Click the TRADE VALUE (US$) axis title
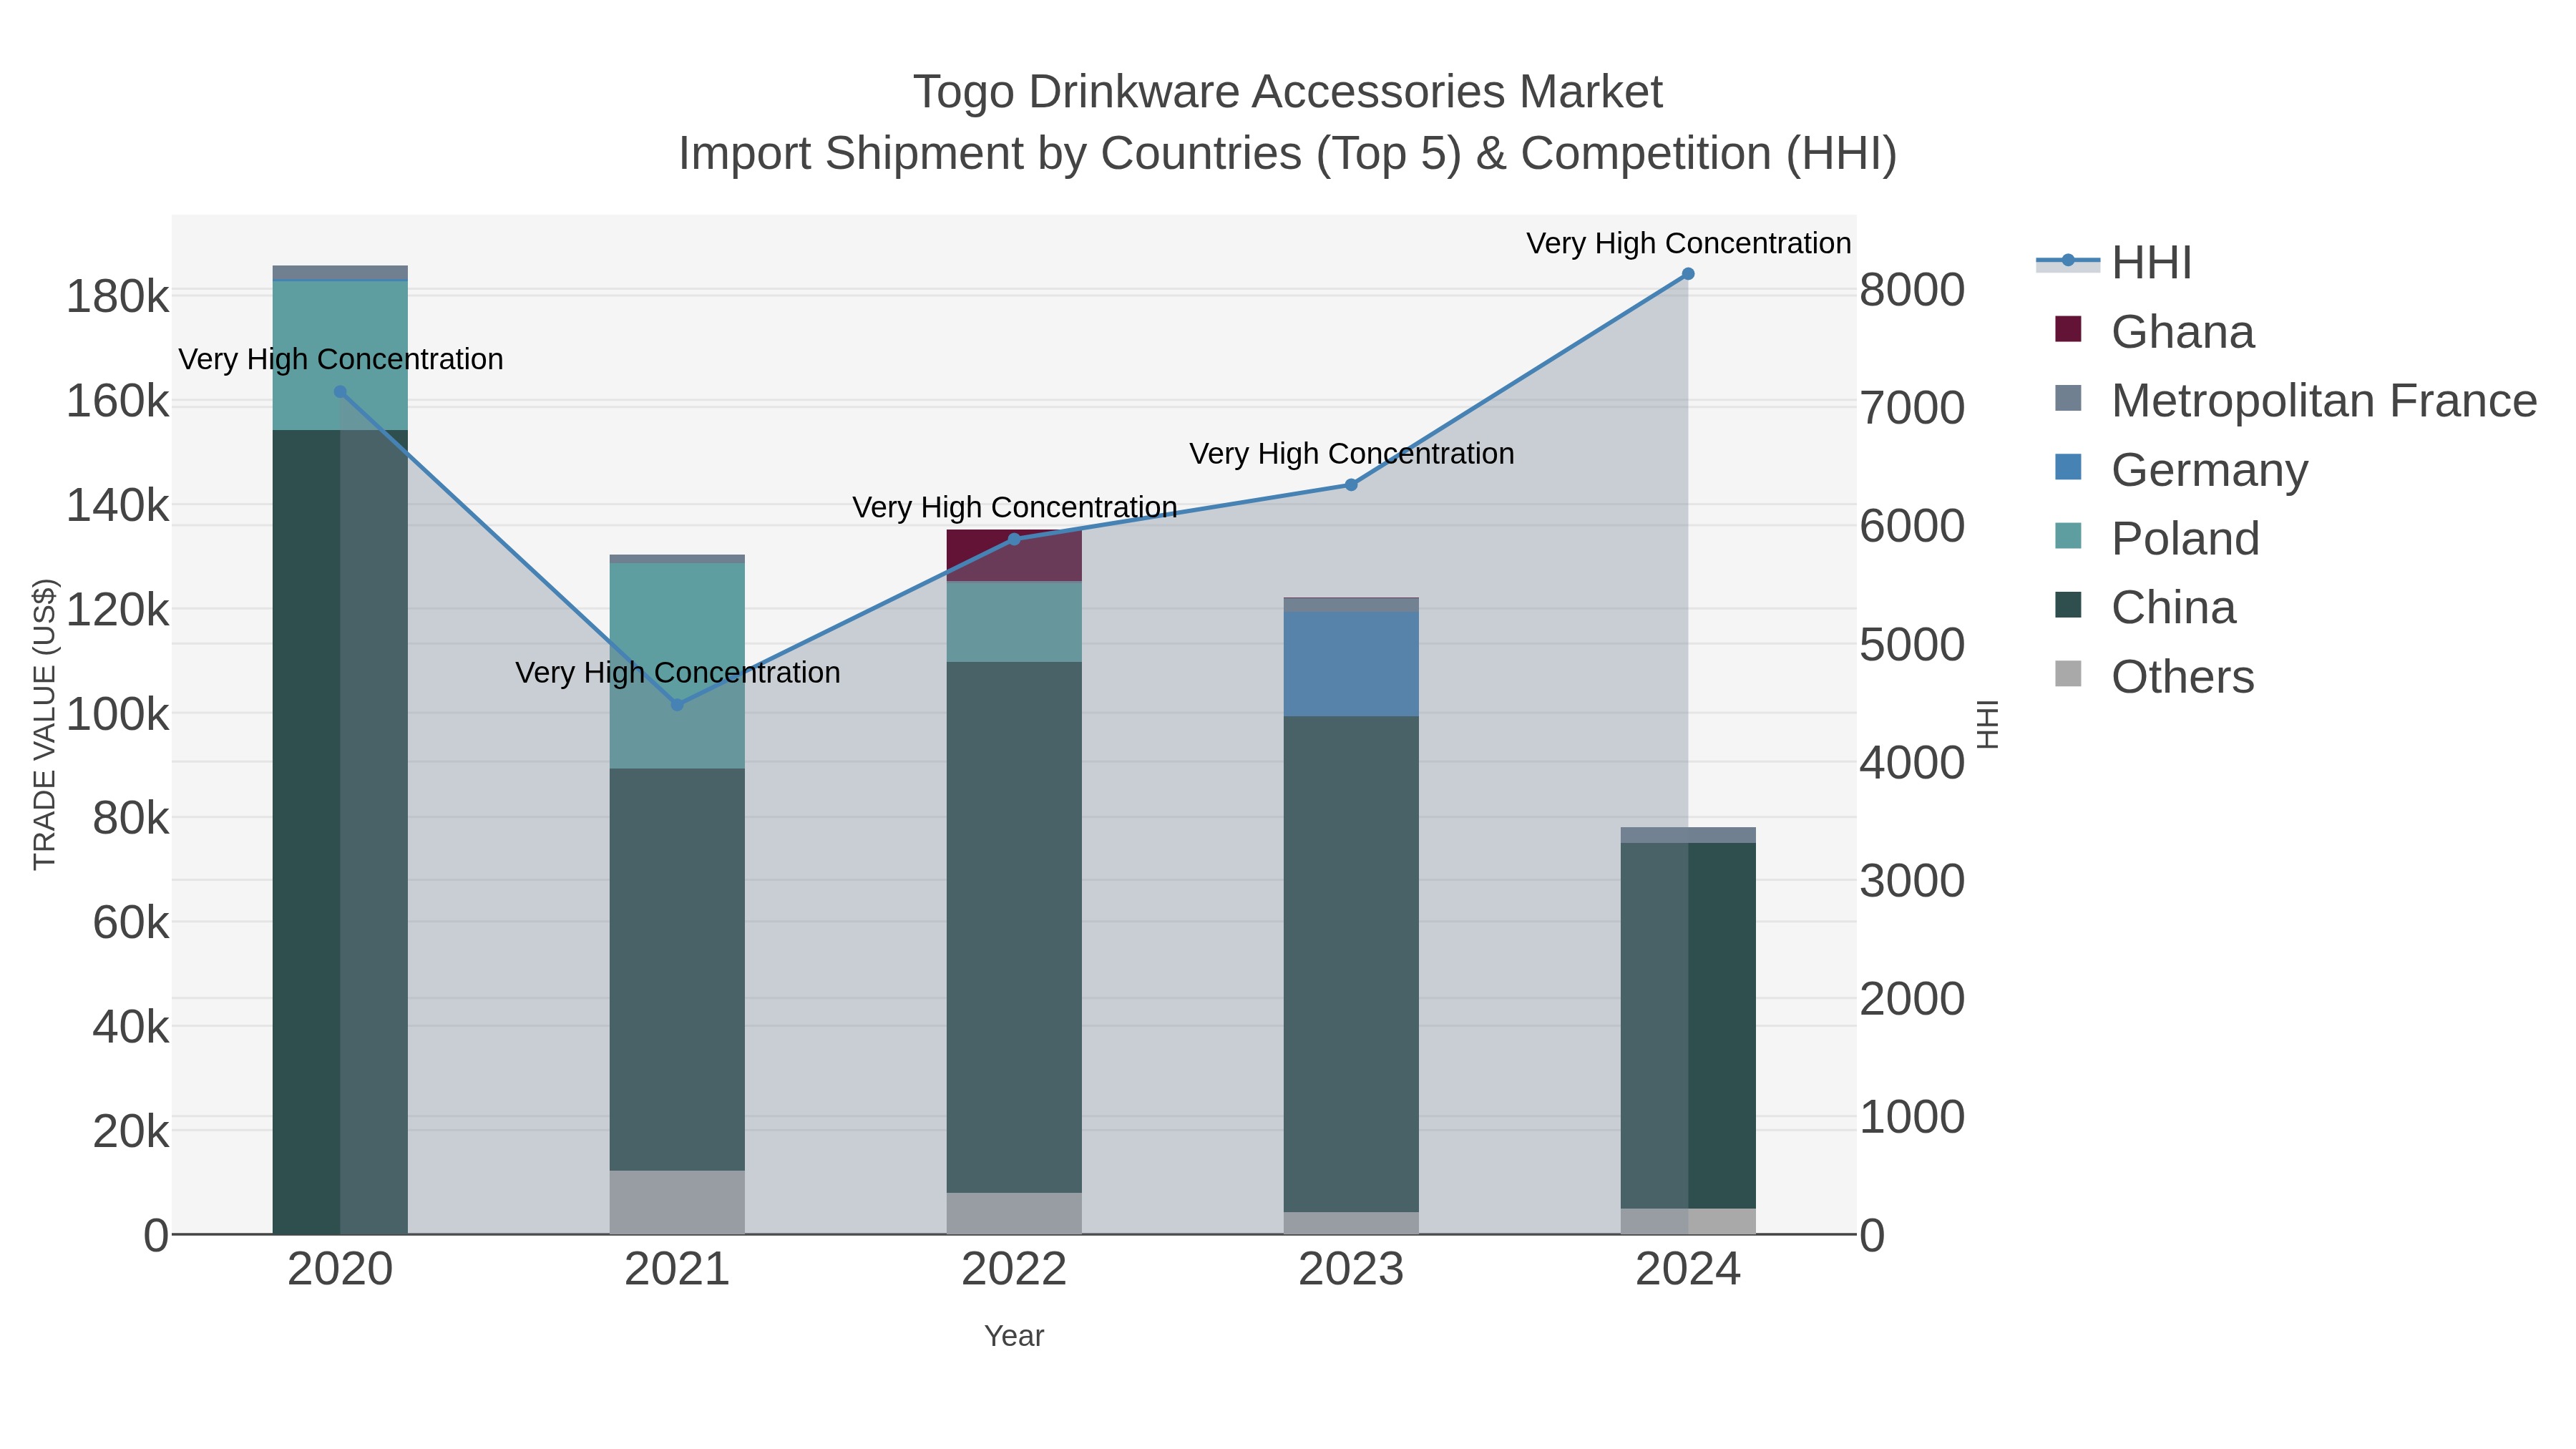2576x1449 pixels. pos(45,724)
